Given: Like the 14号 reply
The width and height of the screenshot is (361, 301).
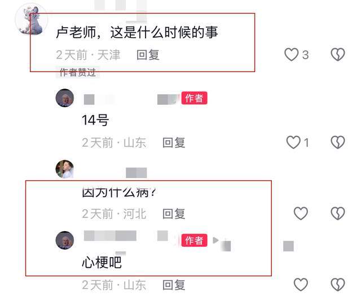Looking at the screenshot, I should point(293,142).
